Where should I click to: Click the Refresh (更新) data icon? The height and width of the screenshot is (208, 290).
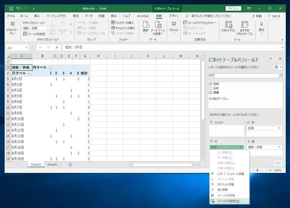pos(146,26)
